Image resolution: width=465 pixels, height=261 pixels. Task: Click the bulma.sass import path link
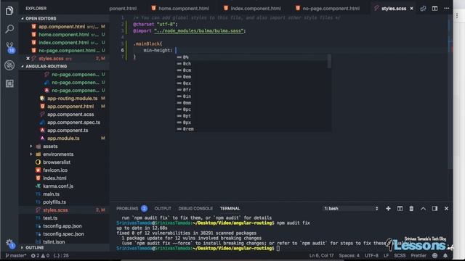(198, 30)
